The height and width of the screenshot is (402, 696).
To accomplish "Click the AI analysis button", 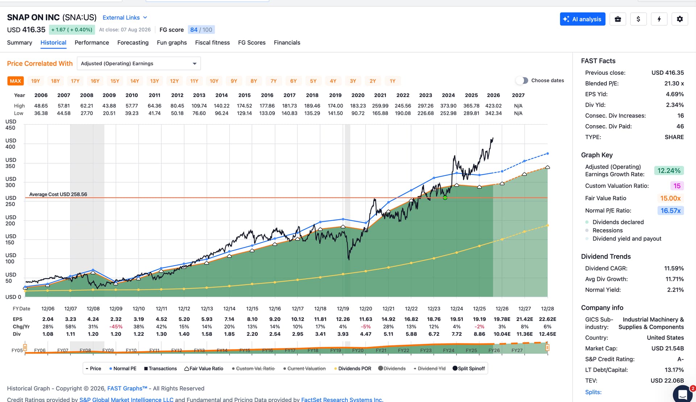I will pos(583,19).
